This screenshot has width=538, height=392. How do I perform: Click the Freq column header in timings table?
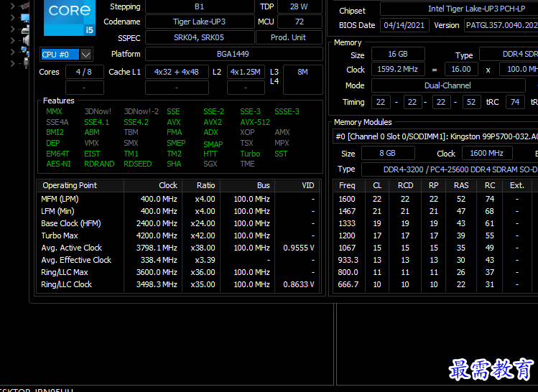[x=349, y=185]
